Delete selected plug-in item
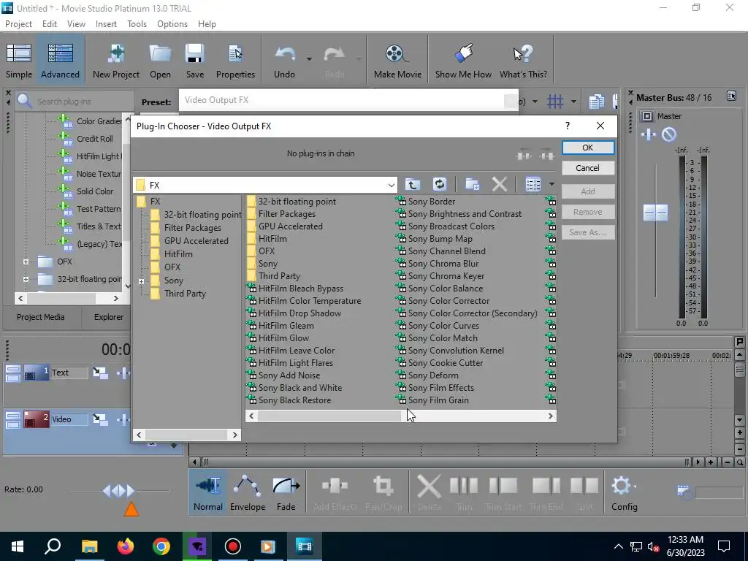The height and width of the screenshot is (561, 748). coord(499,184)
